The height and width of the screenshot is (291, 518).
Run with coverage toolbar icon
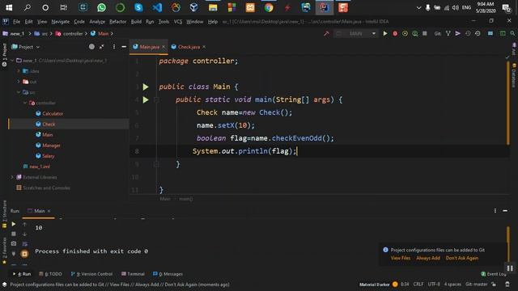405,33
